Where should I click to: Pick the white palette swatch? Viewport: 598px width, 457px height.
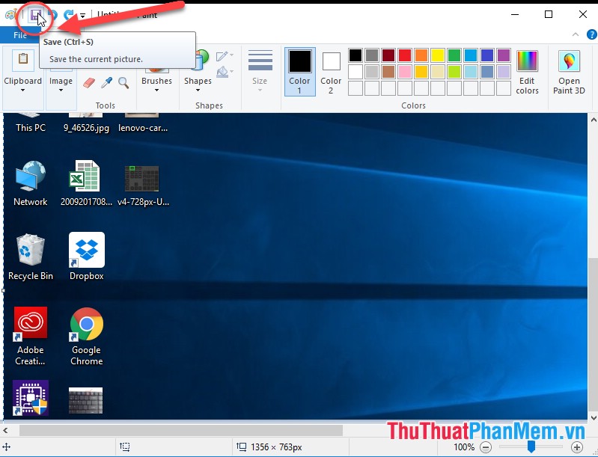point(356,72)
